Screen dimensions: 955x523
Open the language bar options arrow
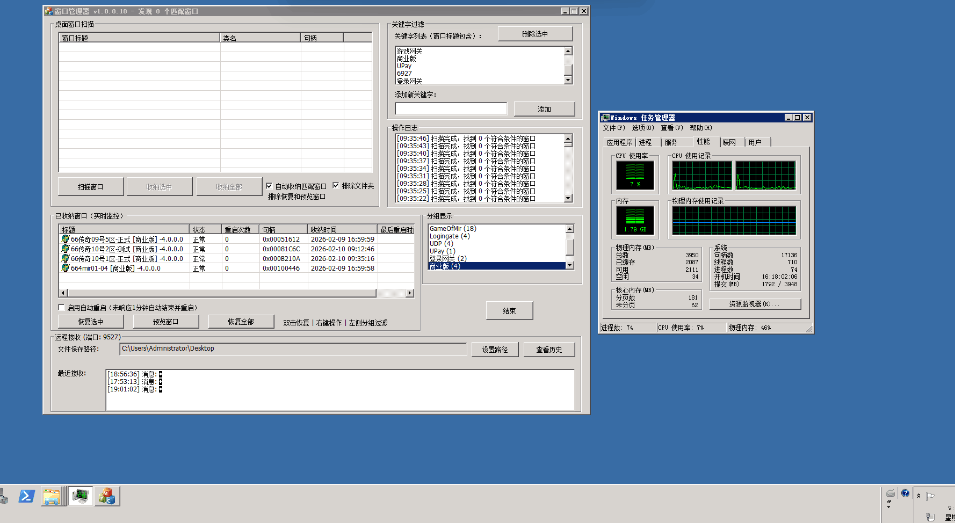click(889, 507)
